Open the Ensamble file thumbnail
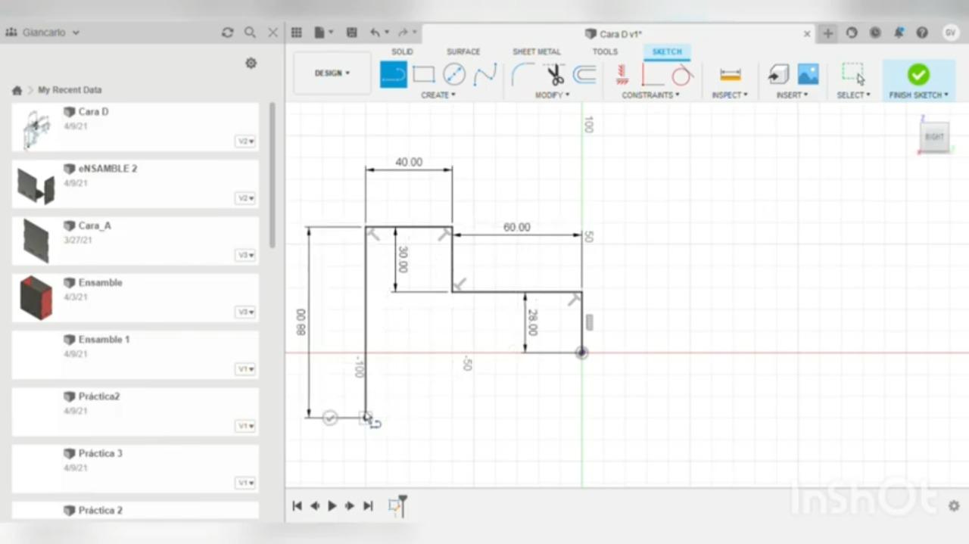 coord(36,297)
